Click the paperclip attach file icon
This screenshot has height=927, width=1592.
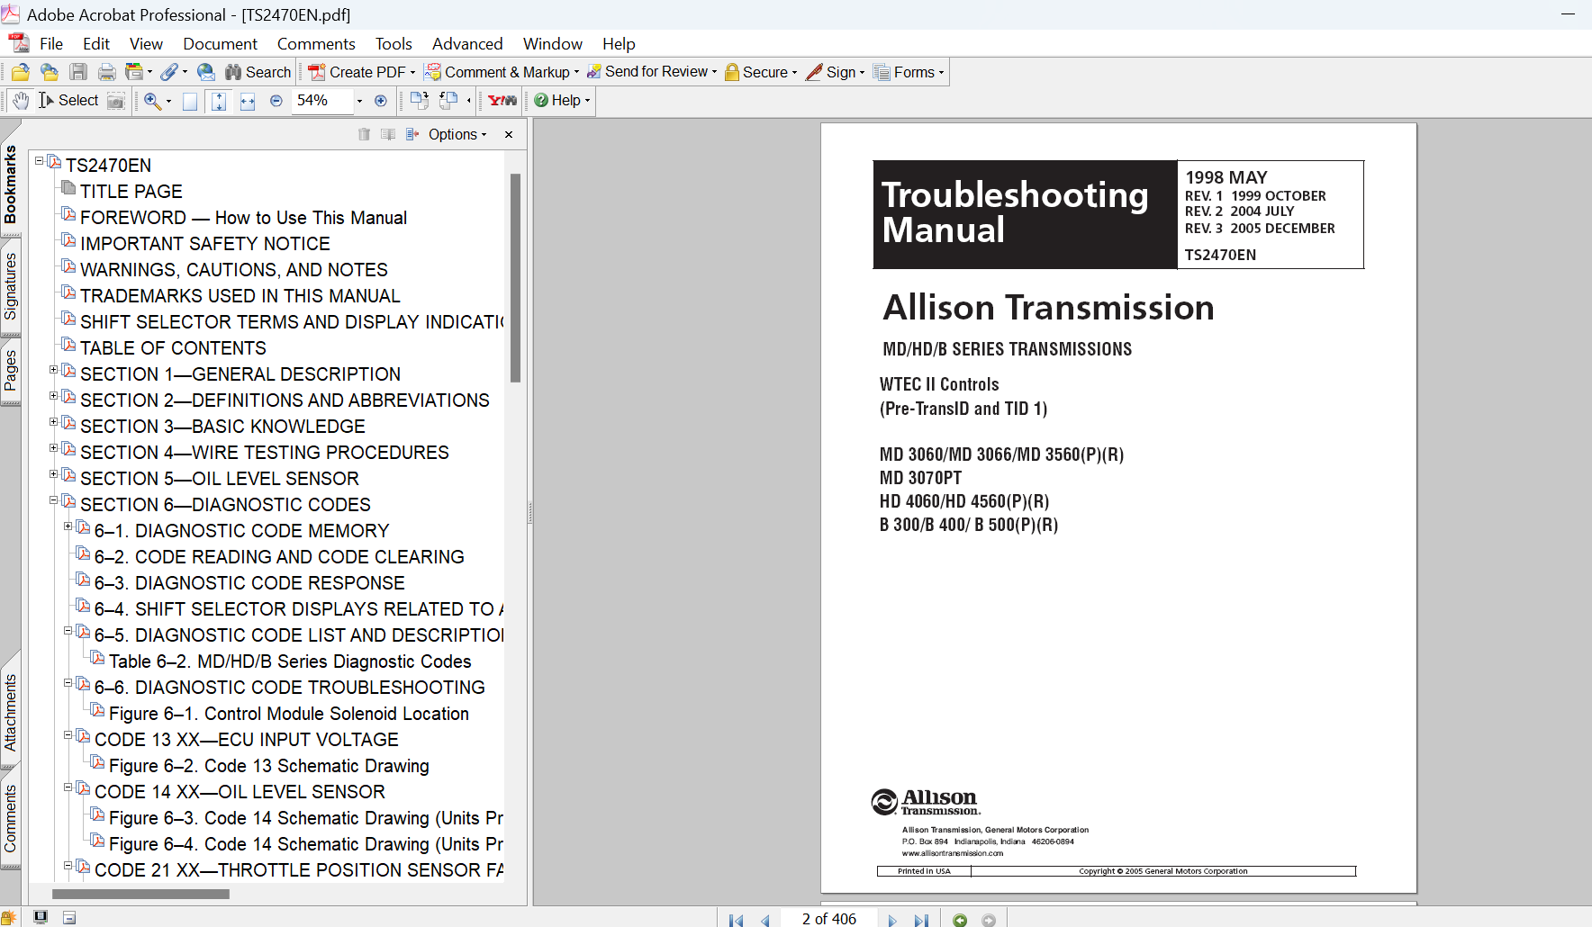pyautogui.click(x=169, y=72)
